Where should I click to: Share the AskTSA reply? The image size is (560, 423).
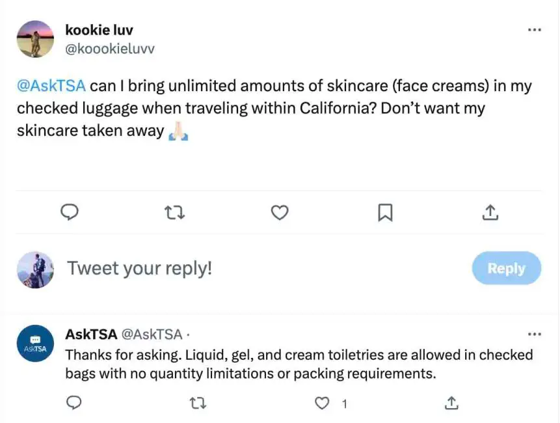[x=451, y=403]
